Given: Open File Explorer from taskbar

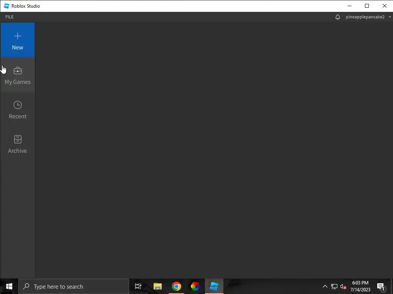Looking at the screenshot, I should 158,286.
